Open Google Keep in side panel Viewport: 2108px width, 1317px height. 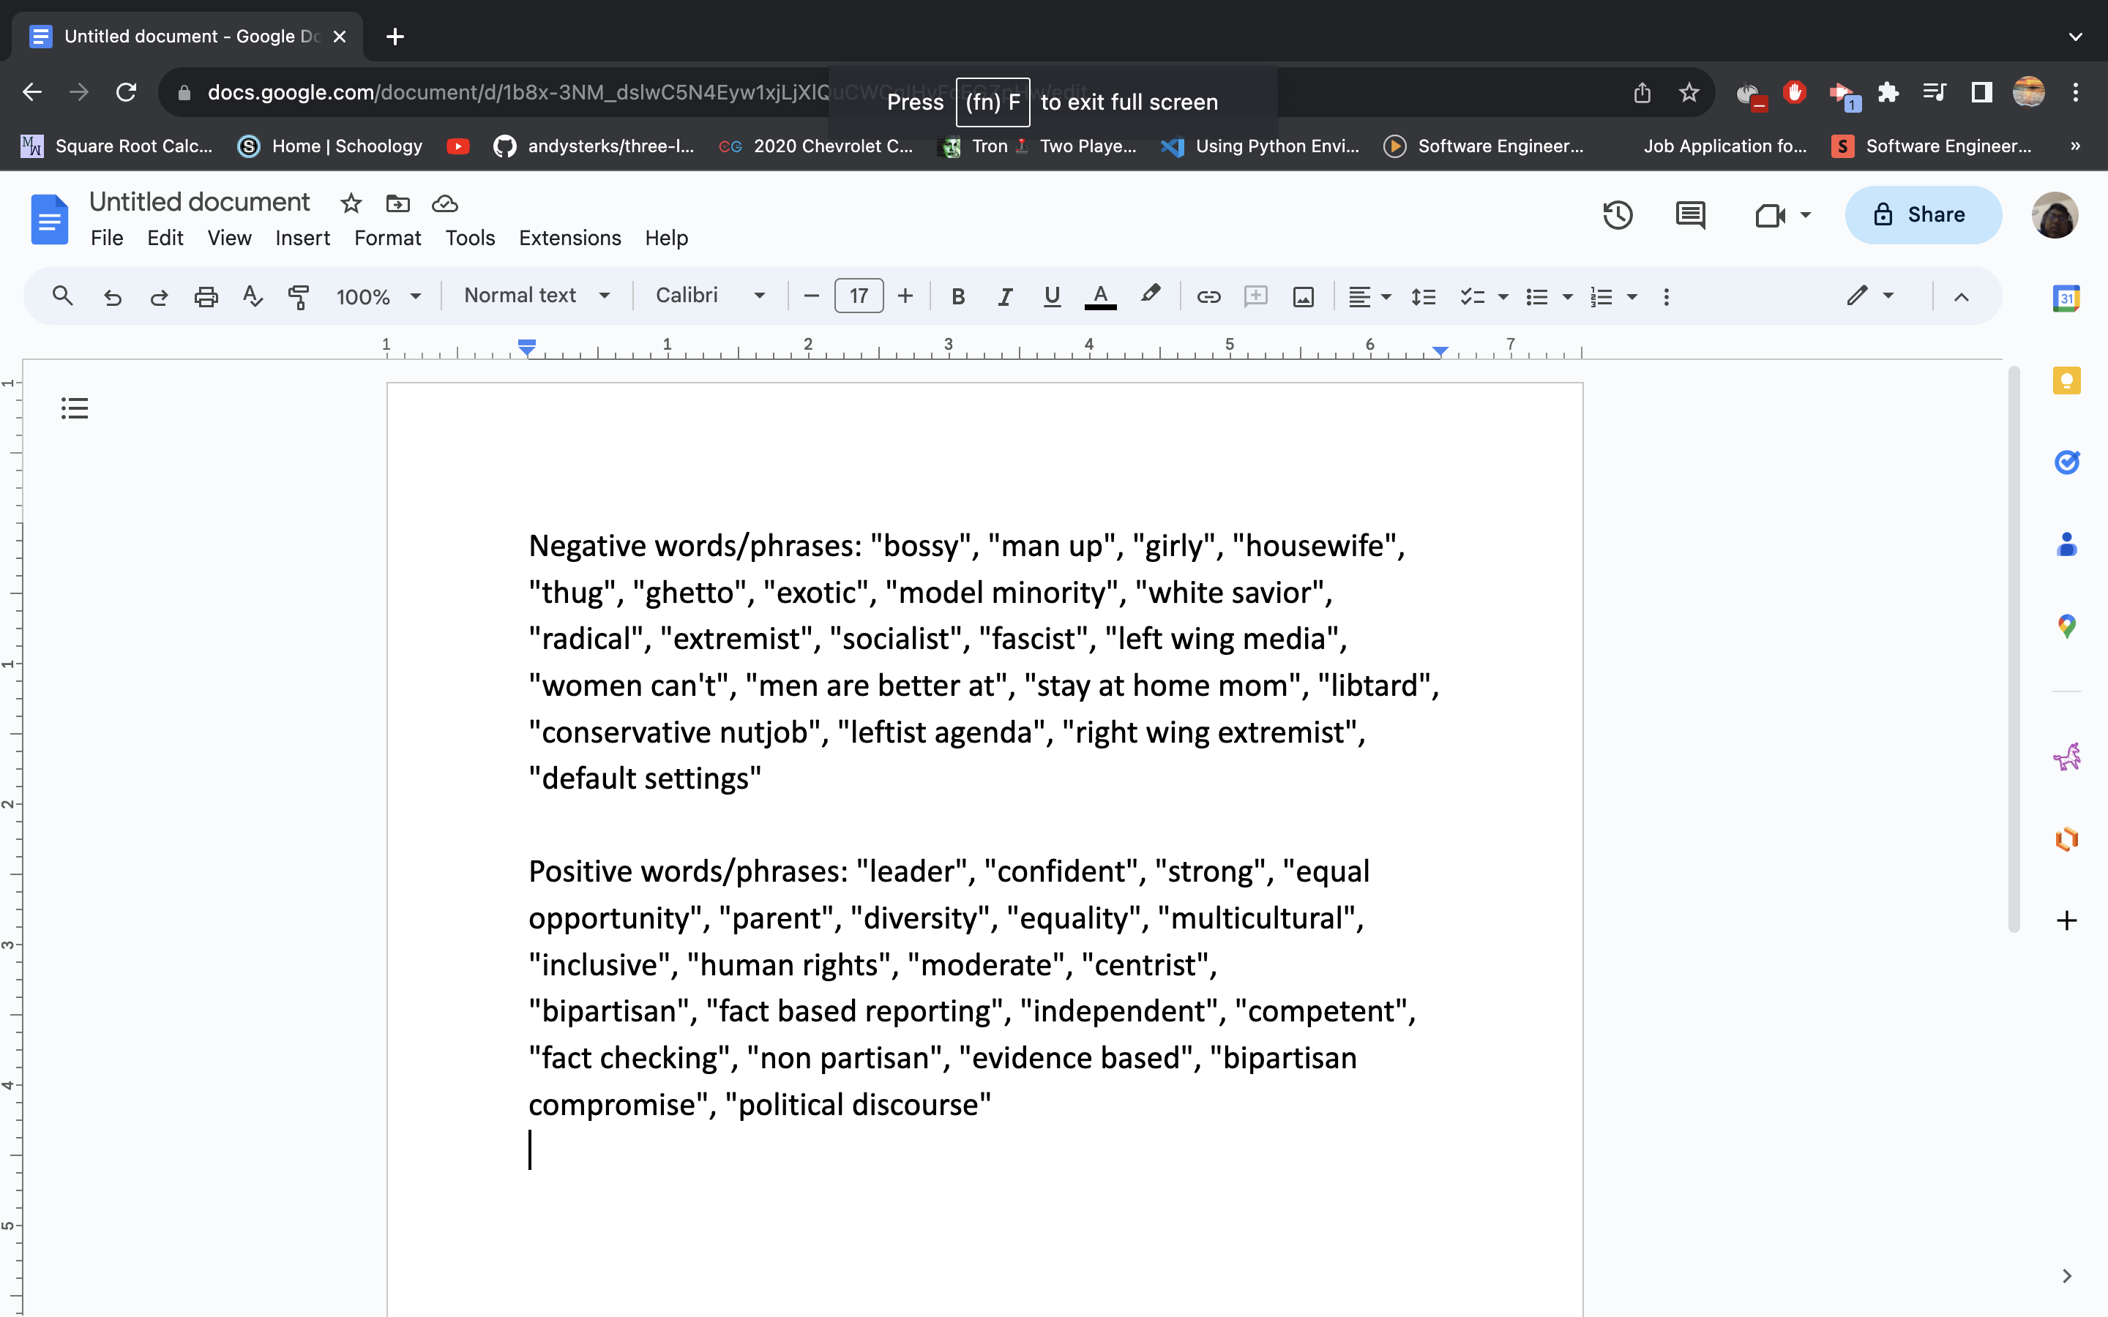pyautogui.click(x=2066, y=380)
